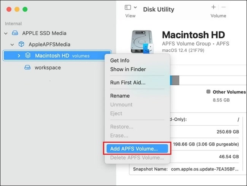The image size is (247, 186).
Task: Click the large Macintosh HD drive image
Action: [142, 42]
